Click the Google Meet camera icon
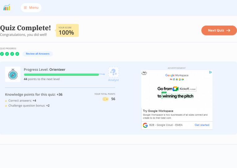Image resolution: width=237 pixels, height=168 pixels. tap(176, 89)
